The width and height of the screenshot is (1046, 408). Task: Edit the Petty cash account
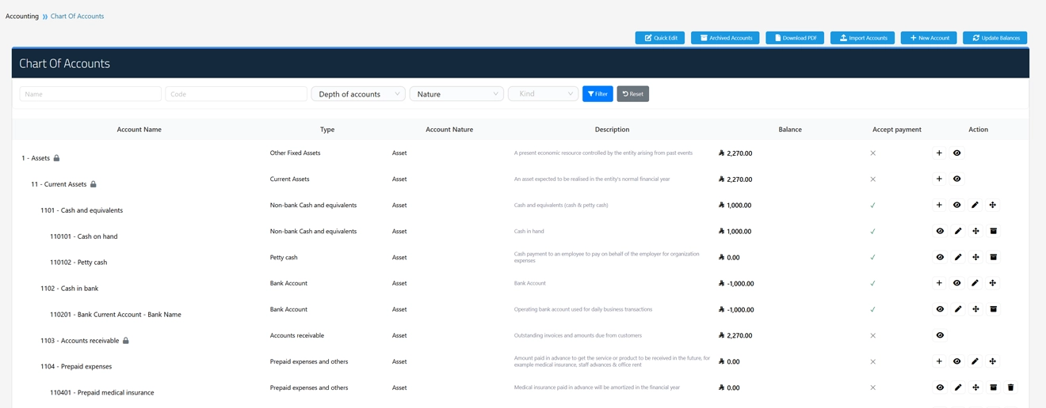(x=958, y=258)
